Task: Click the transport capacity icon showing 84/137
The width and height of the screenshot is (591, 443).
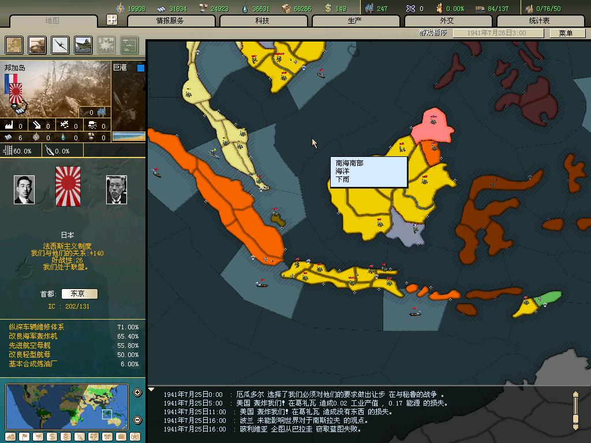Action: [480, 8]
